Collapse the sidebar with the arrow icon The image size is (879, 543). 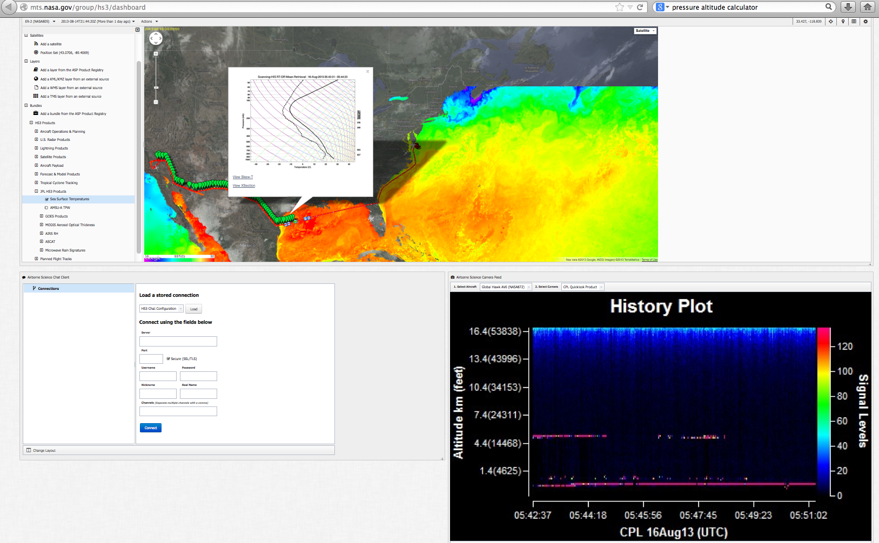tap(137, 30)
